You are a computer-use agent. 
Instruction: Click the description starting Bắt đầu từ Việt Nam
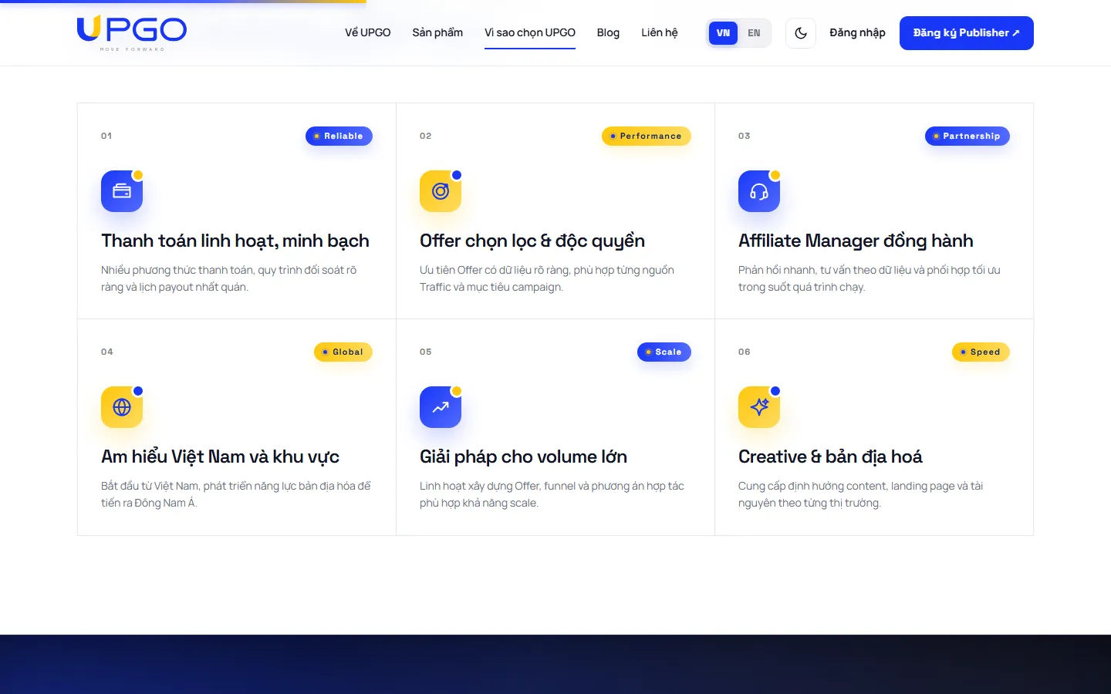point(236,494)
